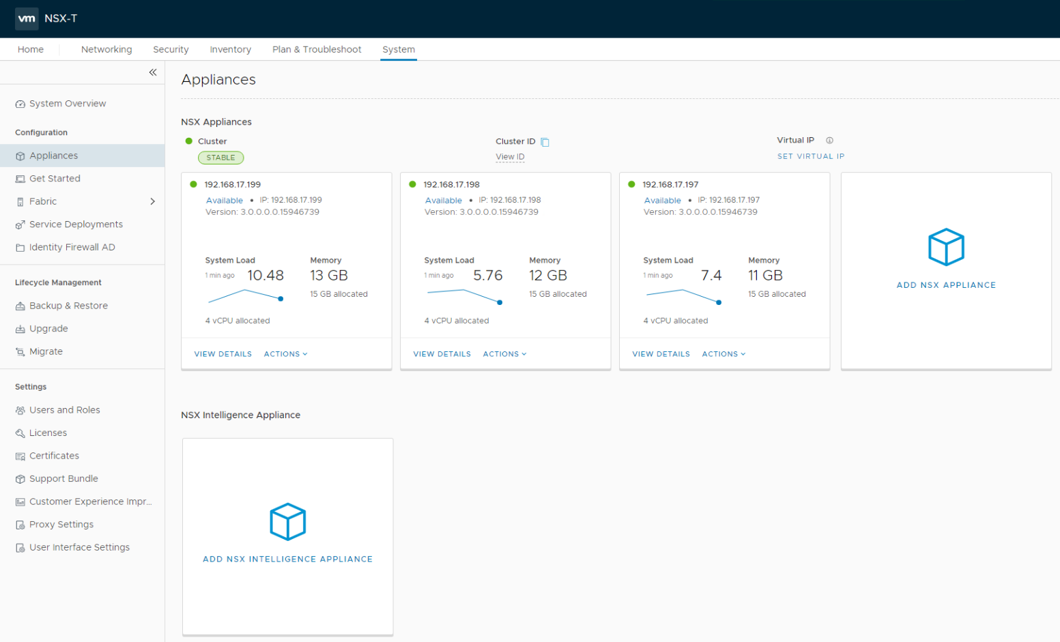The height and width of the screenshot is (642, 1060).
Task: Open Actions dropdown for appliance 192.168.17.199
Action: [x=285, y=353]
